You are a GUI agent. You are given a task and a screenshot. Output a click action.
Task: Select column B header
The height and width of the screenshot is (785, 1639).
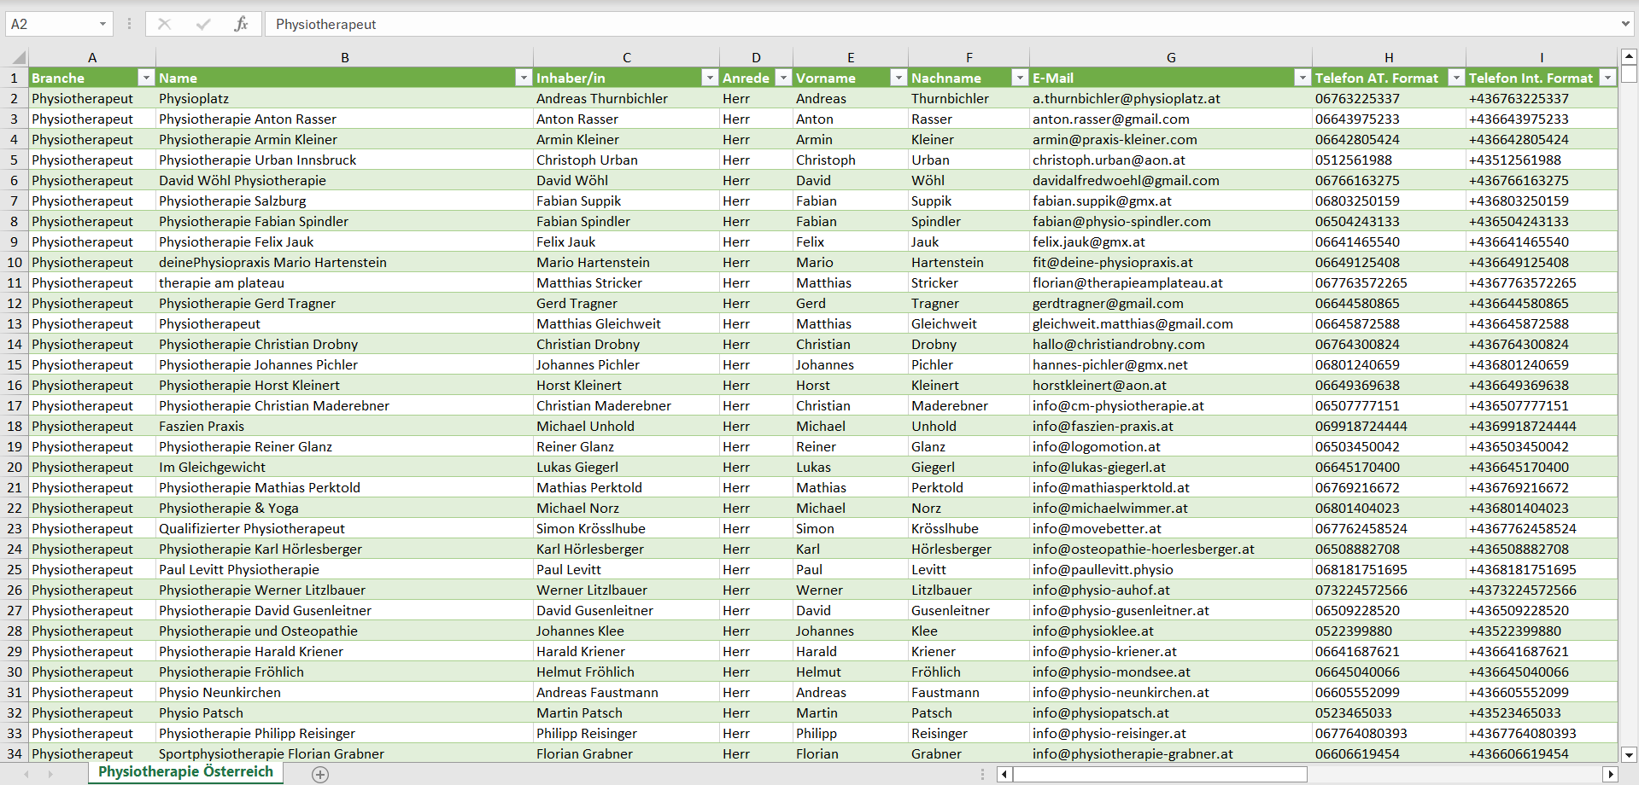pos(345,57)
